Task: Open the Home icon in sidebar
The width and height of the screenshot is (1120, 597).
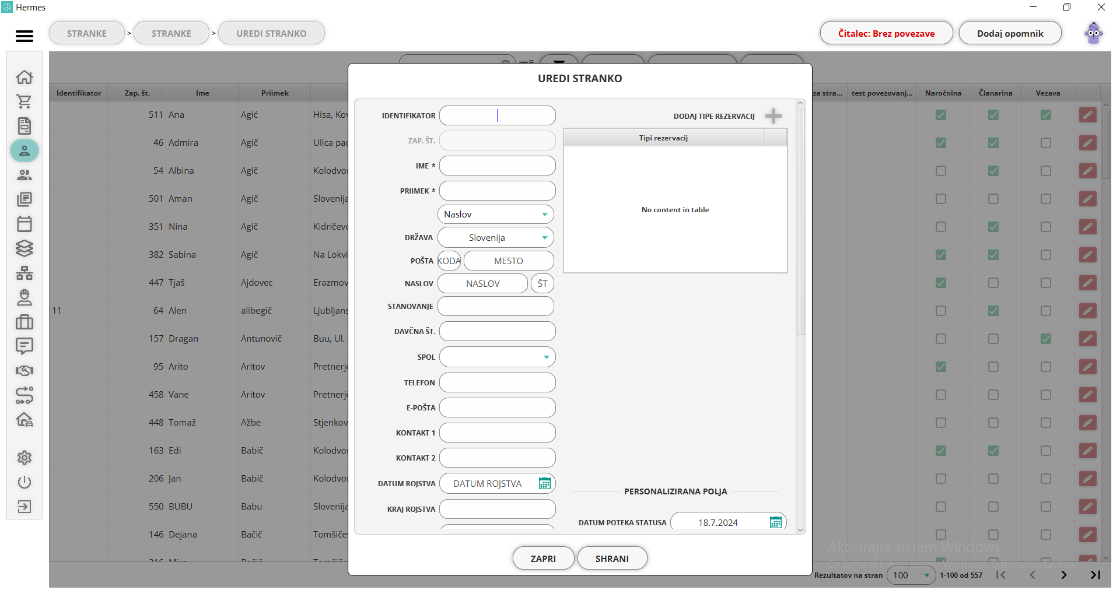Action: tap(24, 77)
